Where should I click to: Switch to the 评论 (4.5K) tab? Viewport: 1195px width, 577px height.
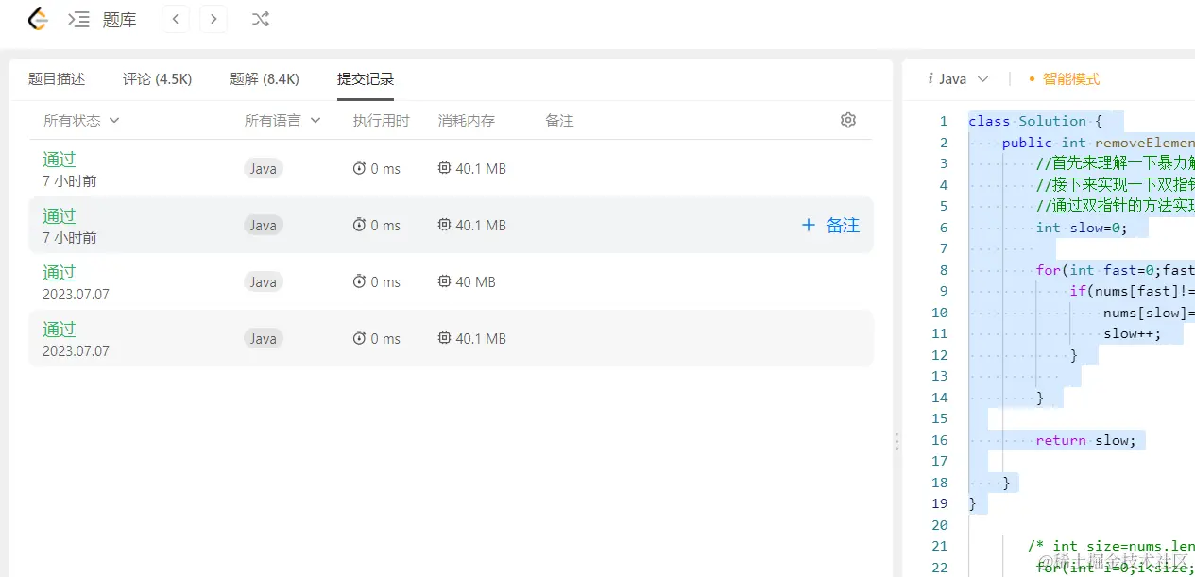[x=157, y=79]
